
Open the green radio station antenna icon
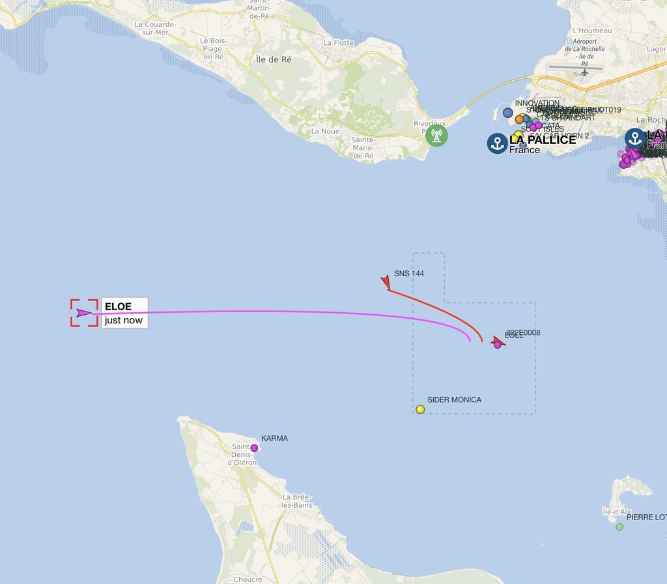coord(436,136)
